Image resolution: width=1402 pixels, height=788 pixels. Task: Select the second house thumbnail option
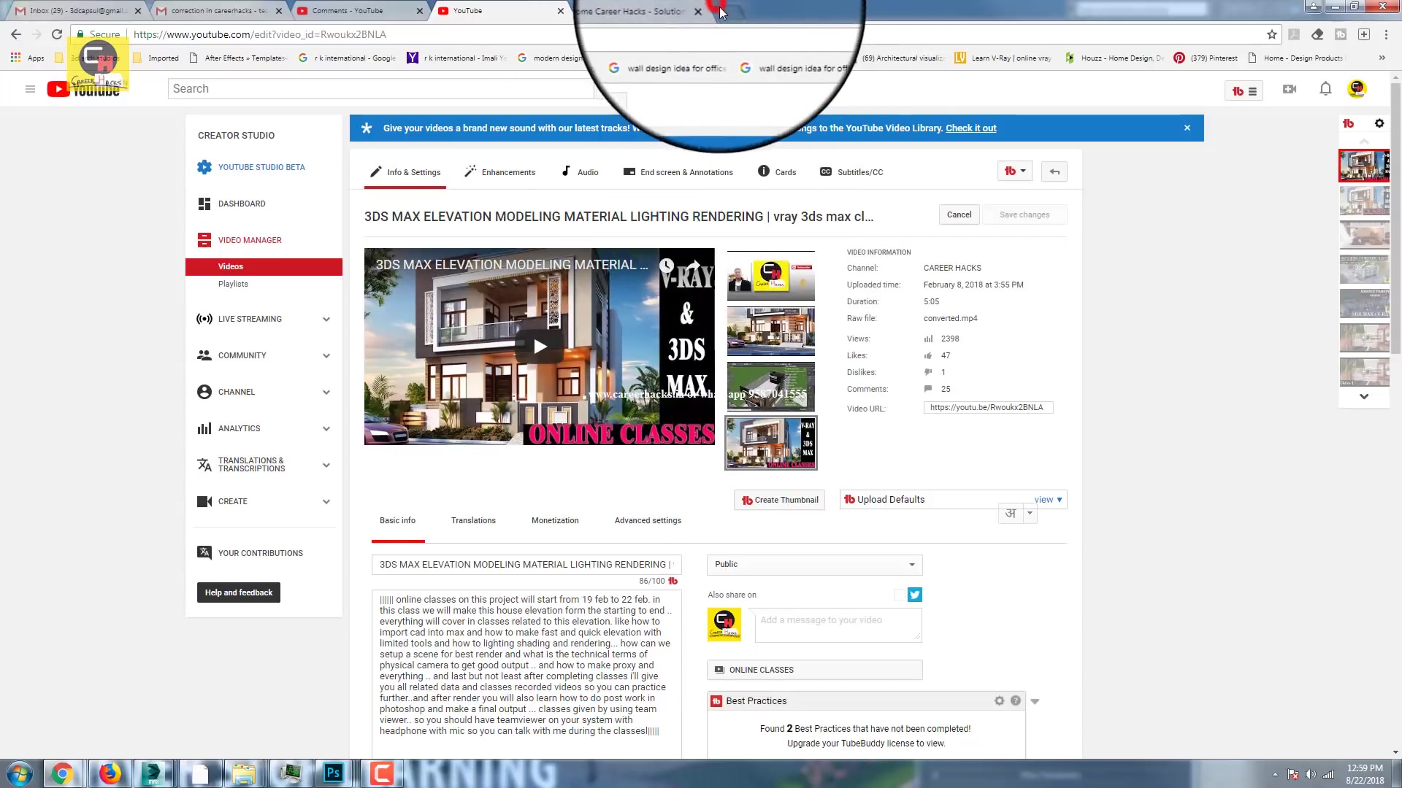(x=771, y=331)
